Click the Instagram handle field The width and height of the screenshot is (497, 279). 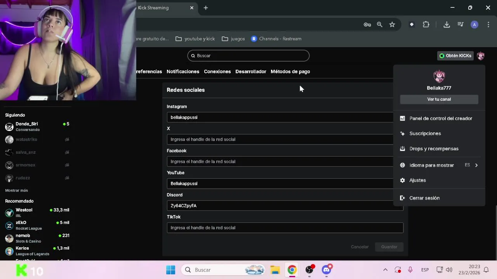pos(280,117)
